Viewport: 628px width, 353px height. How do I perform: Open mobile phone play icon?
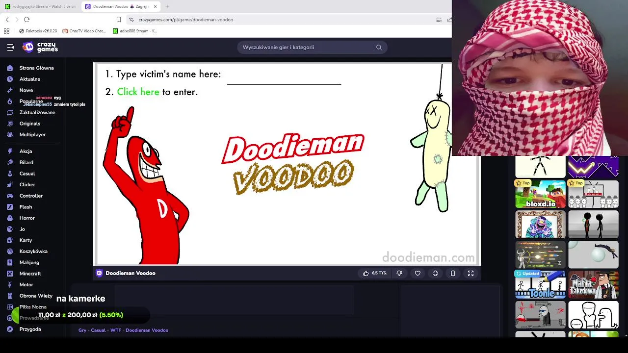[x=453, y=273]
